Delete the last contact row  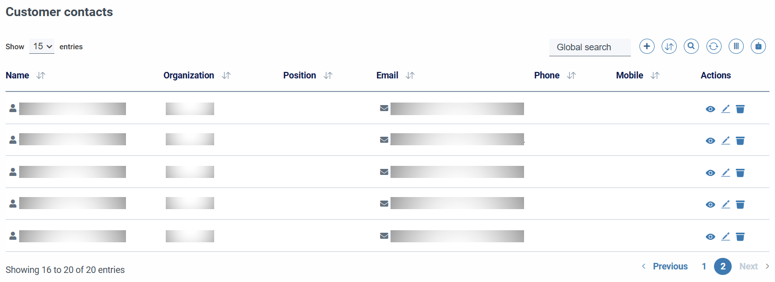(x=740, y=236)
